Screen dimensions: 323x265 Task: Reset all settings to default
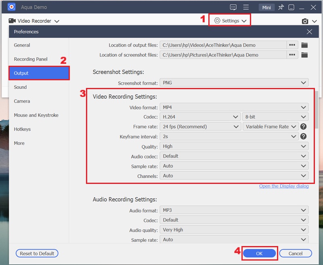pyautogui.click(x=37, y=253)
